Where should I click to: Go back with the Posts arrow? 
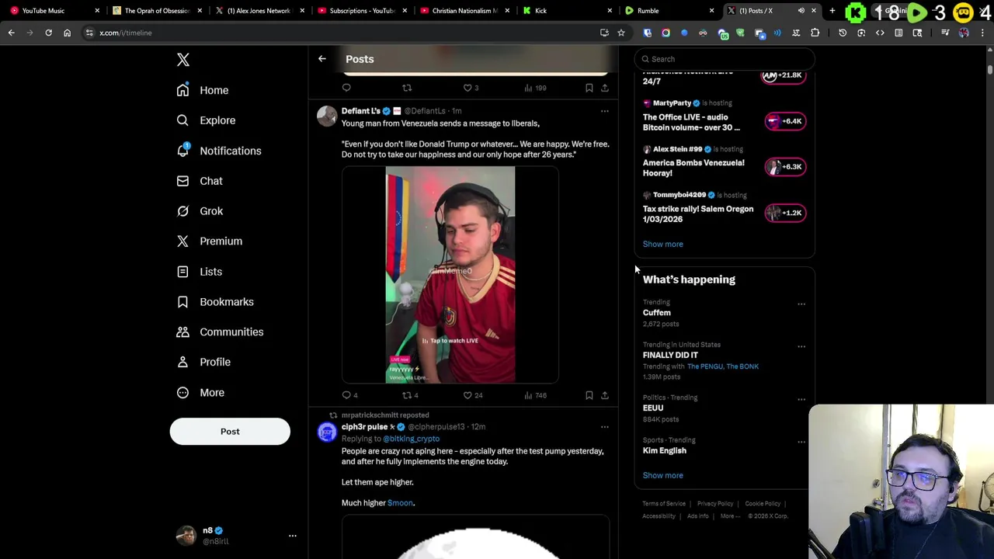[x=322, y=59]
